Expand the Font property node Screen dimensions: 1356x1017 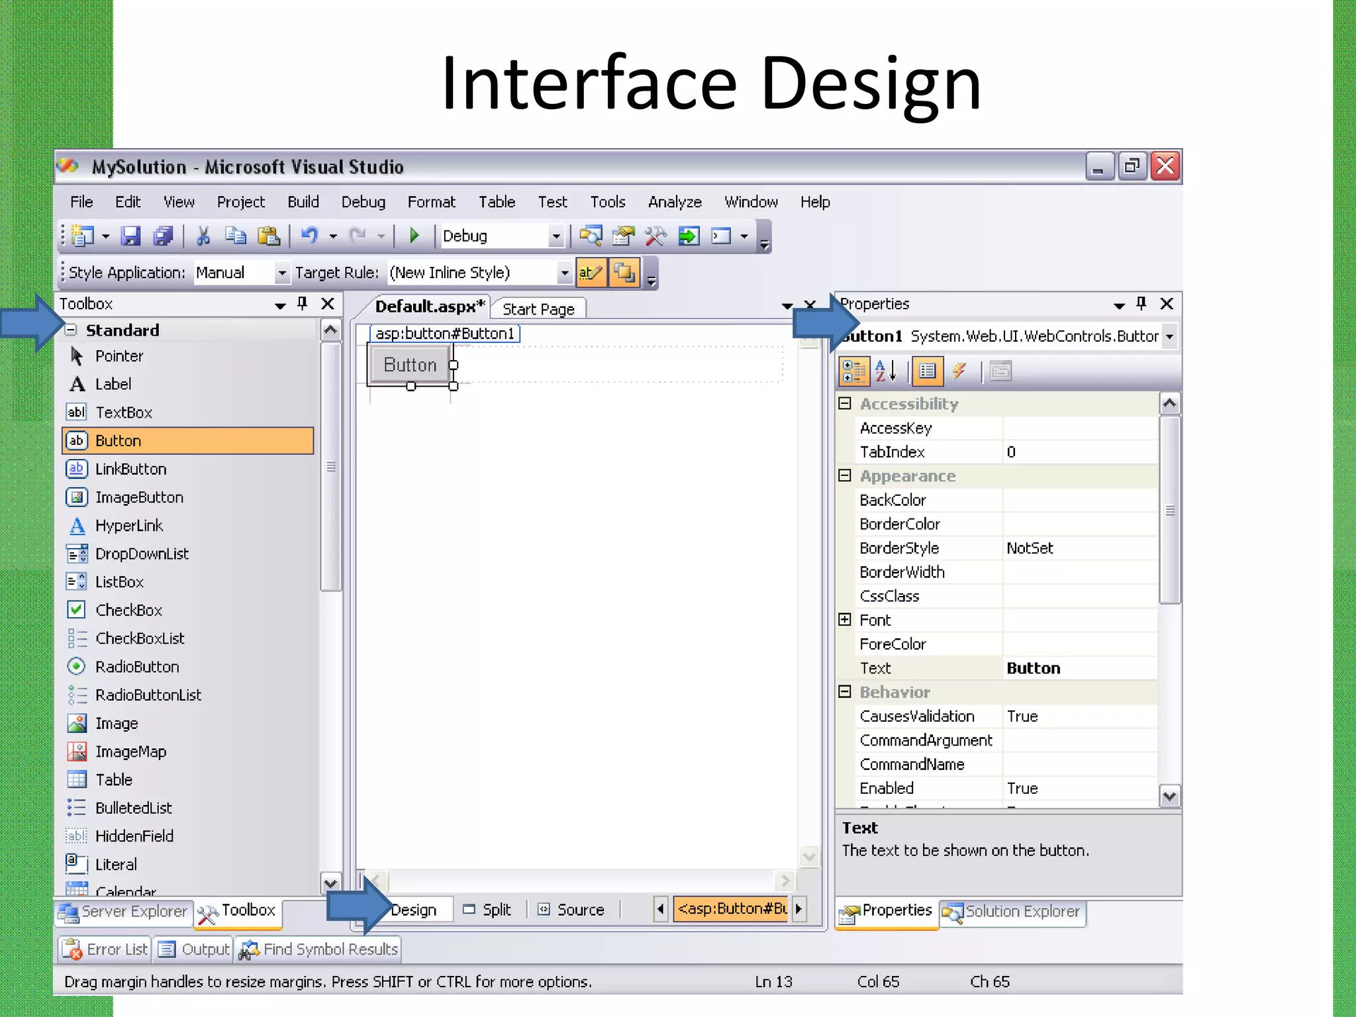845,620
